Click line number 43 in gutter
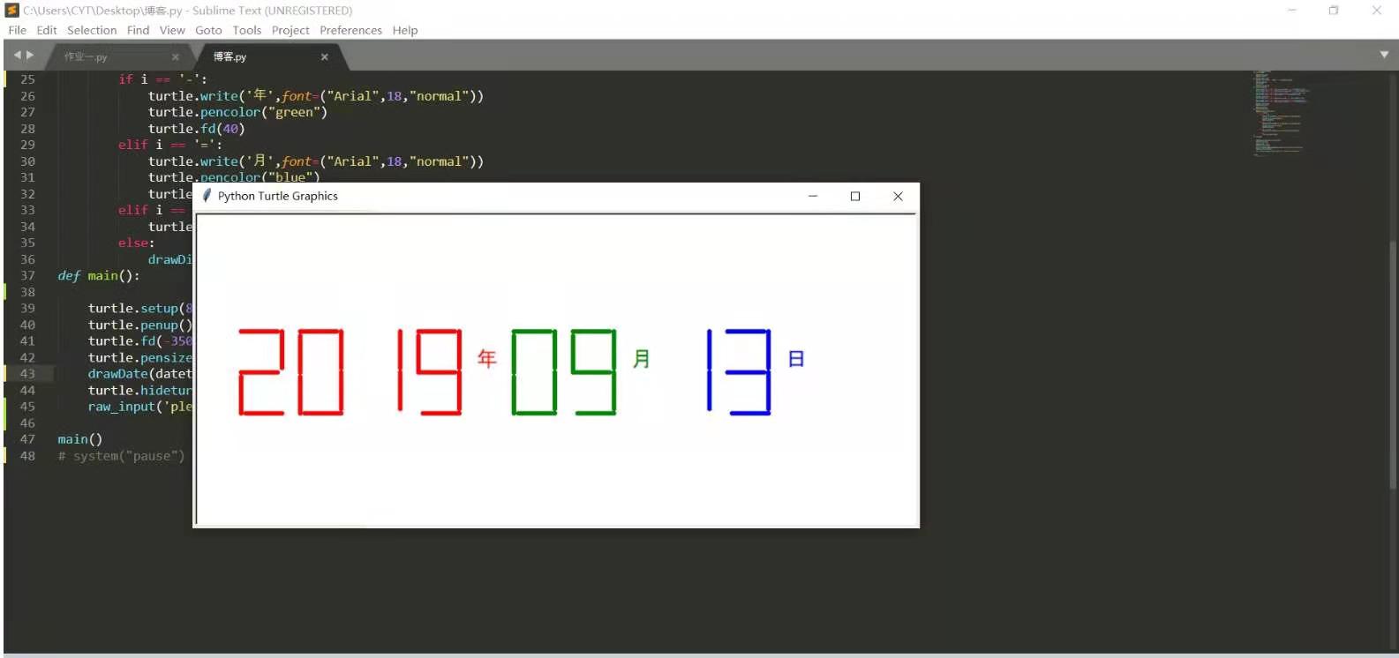This screenshot has height=658, width=1399. coord(27,374)
